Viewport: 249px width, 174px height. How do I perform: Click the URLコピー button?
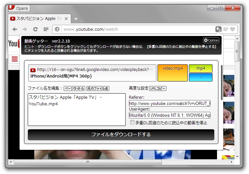point(158,89)
